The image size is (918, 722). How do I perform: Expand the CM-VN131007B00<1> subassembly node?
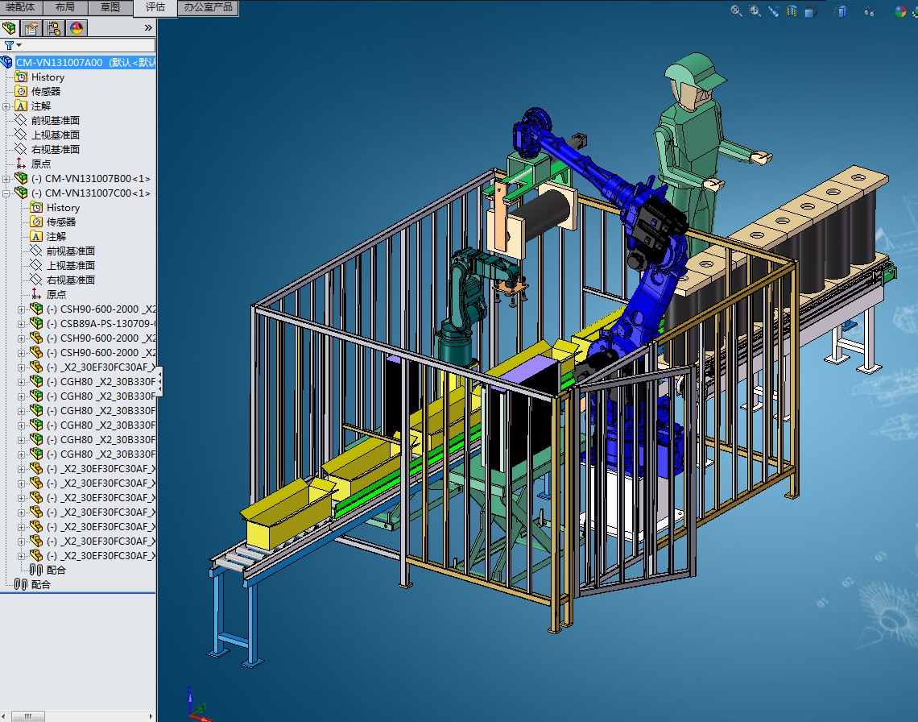tap(6, 179)
